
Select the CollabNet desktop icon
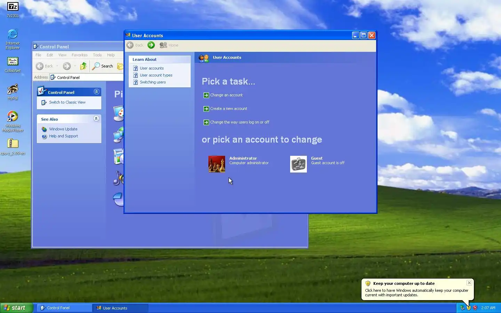pyautogui.click(x=13, y=64)
